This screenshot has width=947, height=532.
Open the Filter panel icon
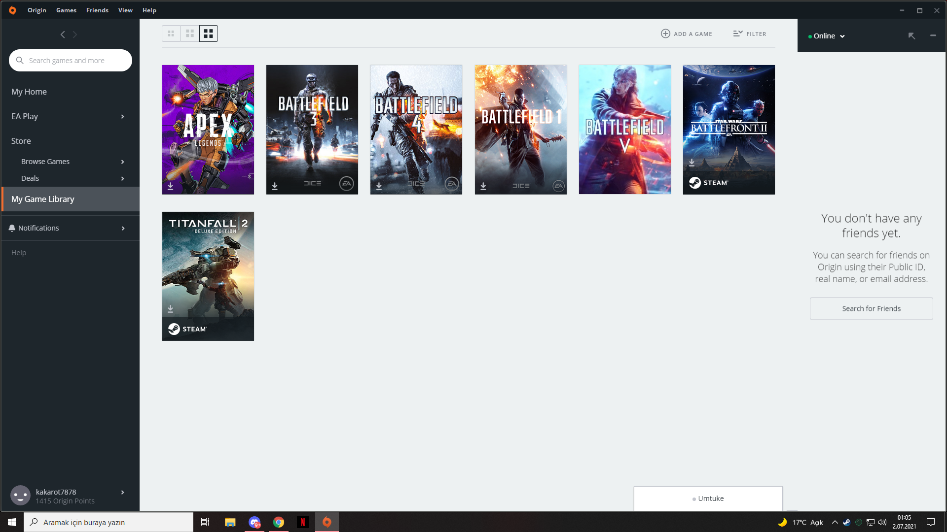coord(737,33)
